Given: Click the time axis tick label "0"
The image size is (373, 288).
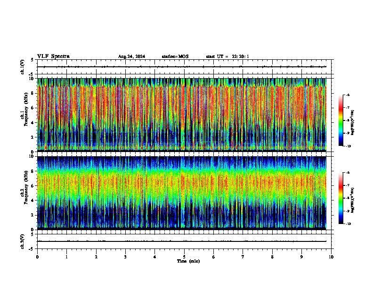Looking at the screenshot, I should click(37, 257).
